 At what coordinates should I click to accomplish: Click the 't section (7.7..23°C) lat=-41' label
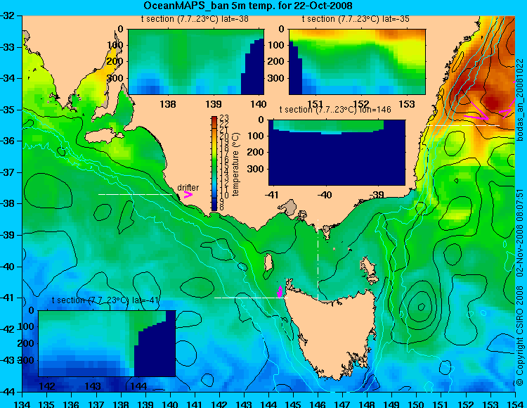point(105,300)
